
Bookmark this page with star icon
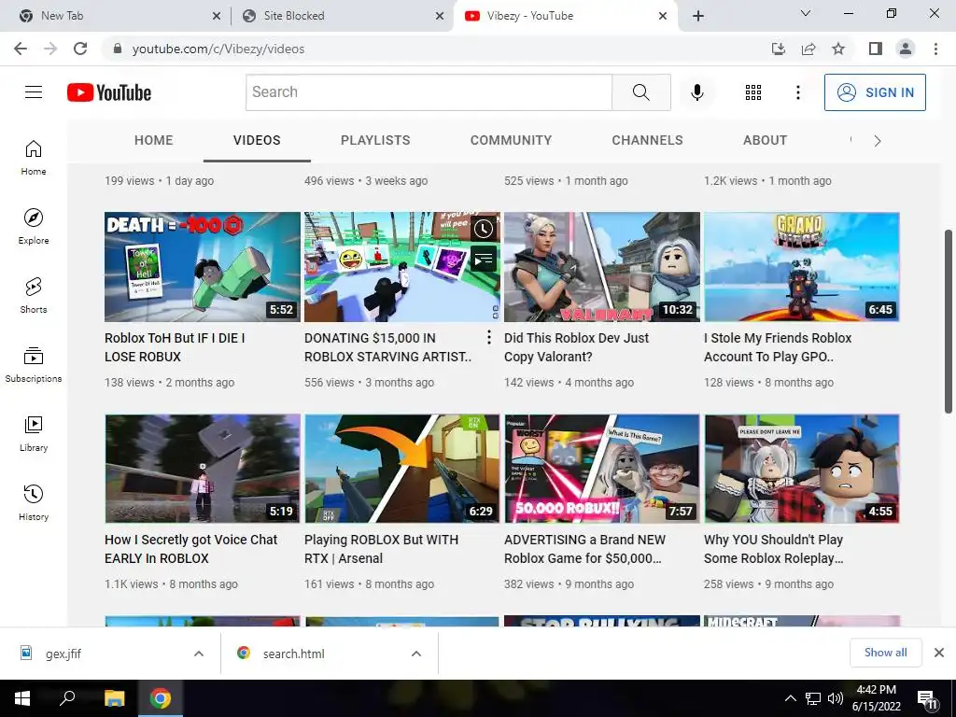838,49
